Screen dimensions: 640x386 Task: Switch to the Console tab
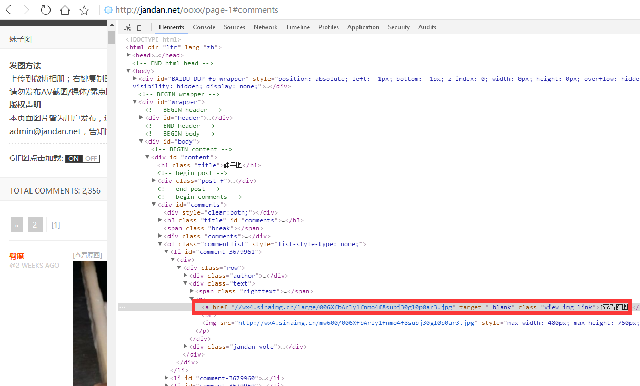click(x=204, y=27)
